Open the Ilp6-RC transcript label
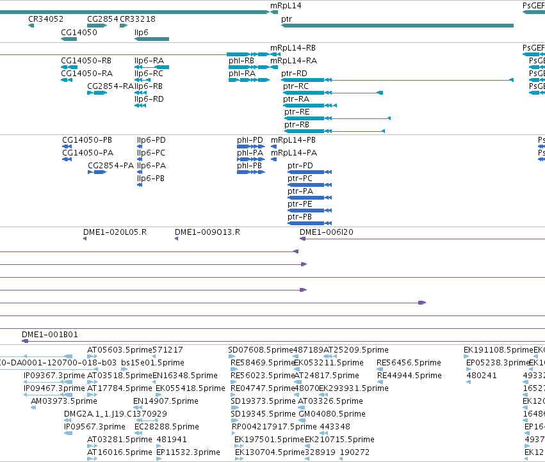 coord(149,74)
